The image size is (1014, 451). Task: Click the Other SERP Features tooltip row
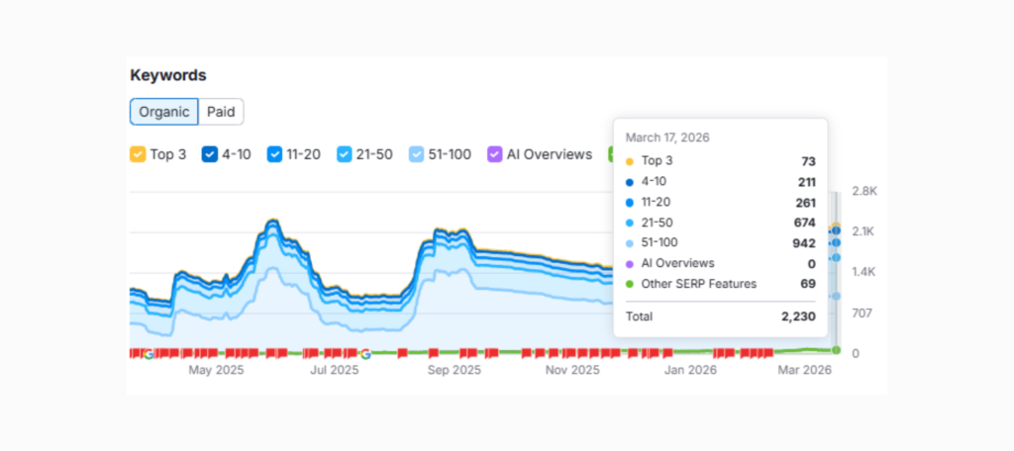tap(720, 284)
